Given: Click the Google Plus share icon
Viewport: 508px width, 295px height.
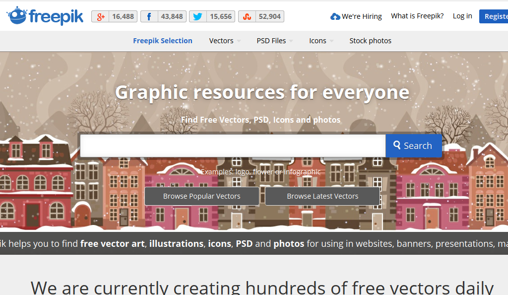Looking at the screenshot, I should [x=101, y=16].
